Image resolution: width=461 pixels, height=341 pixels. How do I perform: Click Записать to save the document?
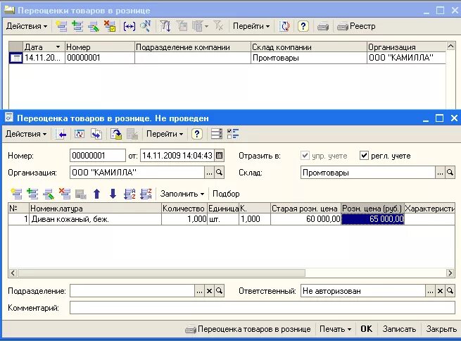coord(399,329)
